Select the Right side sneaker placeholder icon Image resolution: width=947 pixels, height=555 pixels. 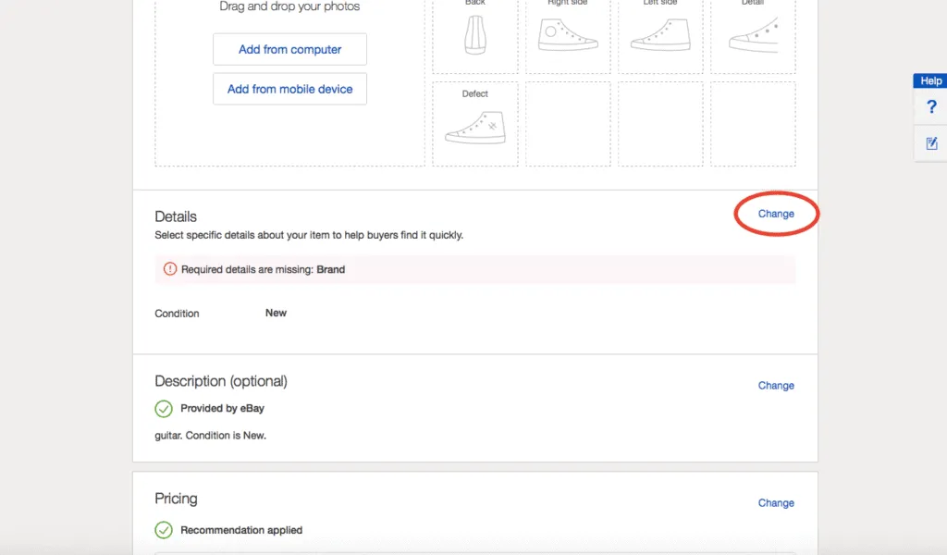pyautogui.click(x=568, y=32)
